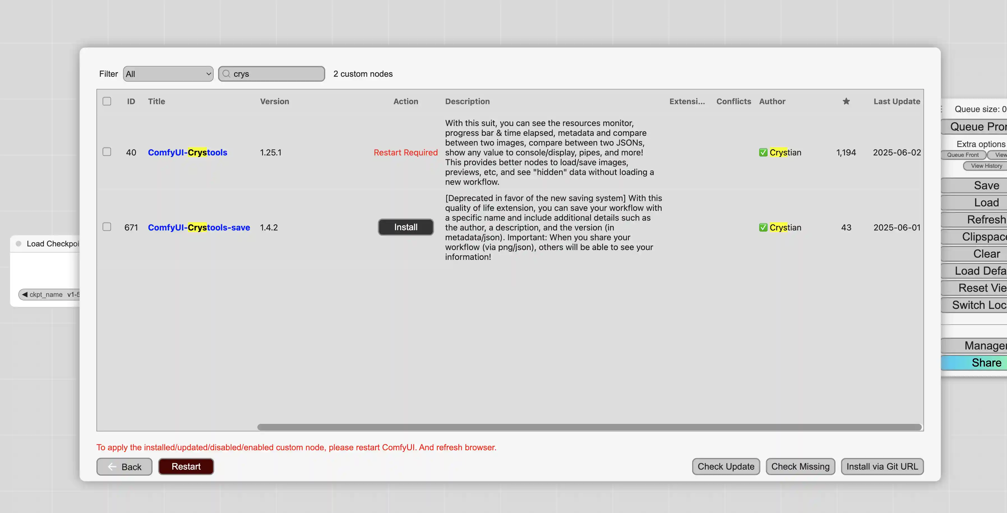Viewport: 1007px width, 513px height.
Task: Click Clipspace in the side menu
Action: tap(974, 237)
